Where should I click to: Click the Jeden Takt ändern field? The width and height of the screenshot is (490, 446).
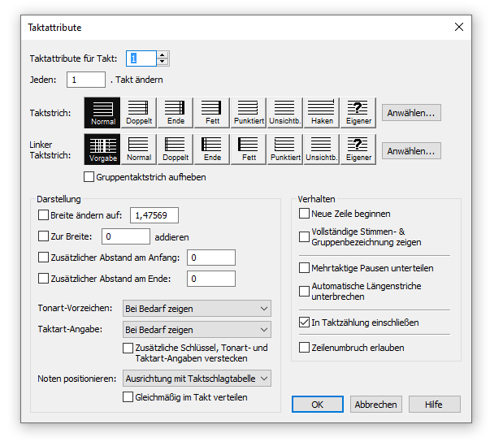(86, 80)
